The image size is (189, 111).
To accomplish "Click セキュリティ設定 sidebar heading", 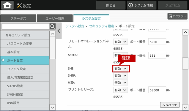I will pyautogui.click(x=25, y=35).
